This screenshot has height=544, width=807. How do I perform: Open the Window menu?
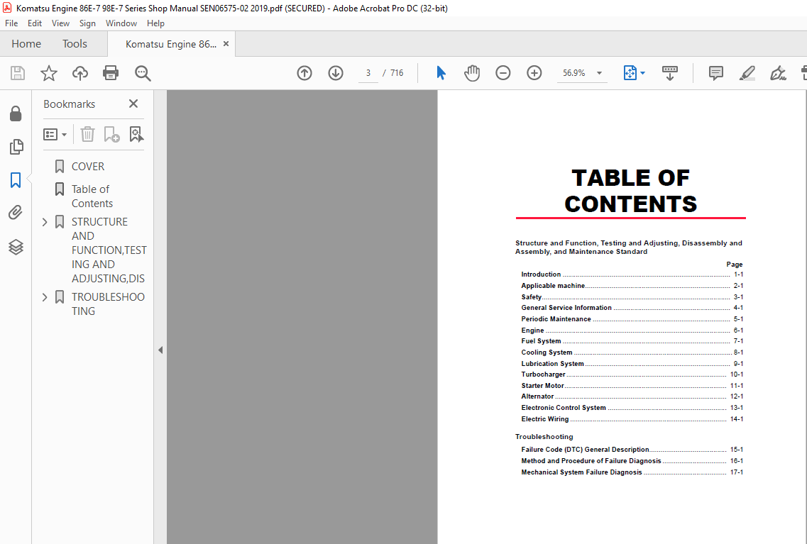121,23
